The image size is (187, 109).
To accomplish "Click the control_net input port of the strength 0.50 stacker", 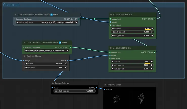I will pos(110,19).
